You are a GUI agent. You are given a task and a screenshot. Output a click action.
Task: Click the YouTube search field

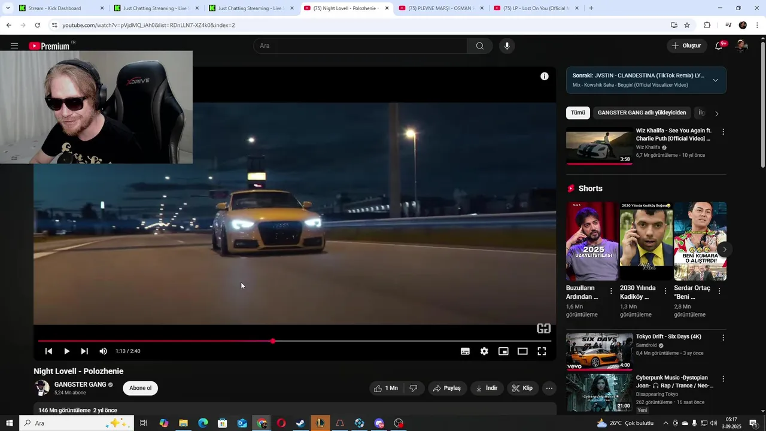tap(361, 46)
